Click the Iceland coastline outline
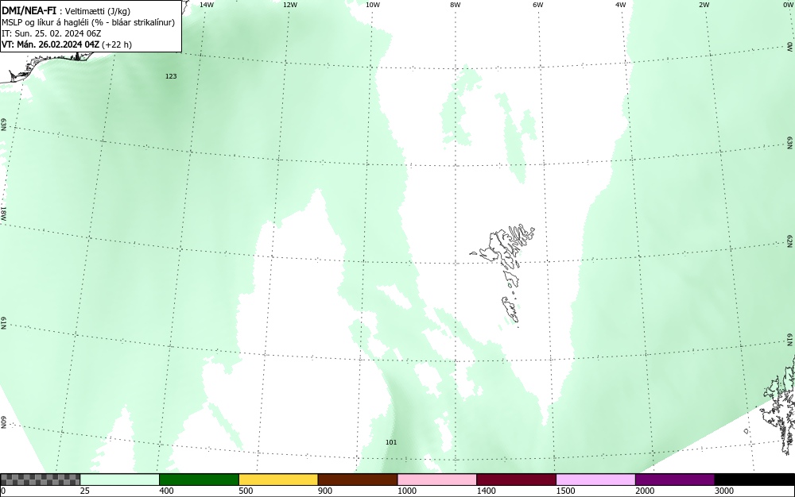Viewport: 795px width, 497px height. [x=45, y=67]
